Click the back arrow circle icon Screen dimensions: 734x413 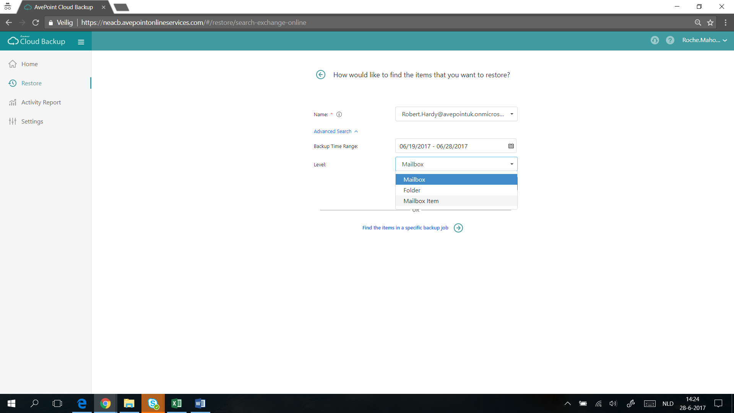[x=320, y=75]
